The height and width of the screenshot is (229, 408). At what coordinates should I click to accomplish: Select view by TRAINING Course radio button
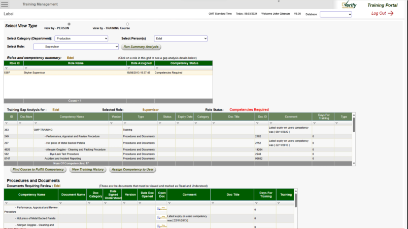[x=127, y=24]
